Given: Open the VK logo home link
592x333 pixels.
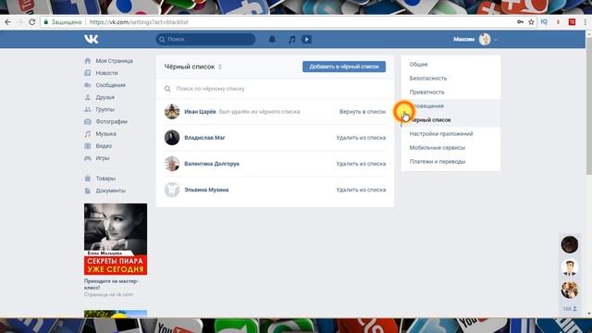Looking at the screenshot, I should (x=91, y=39).
